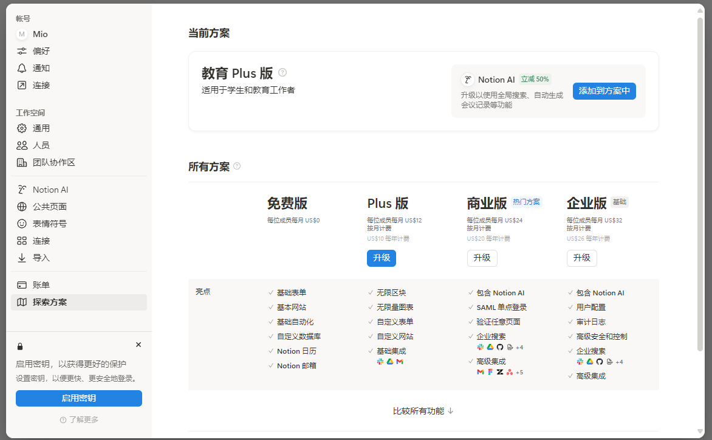Screen dimensions: 712x440
Task: Click the 立减 50% badge
Action: 535,79
